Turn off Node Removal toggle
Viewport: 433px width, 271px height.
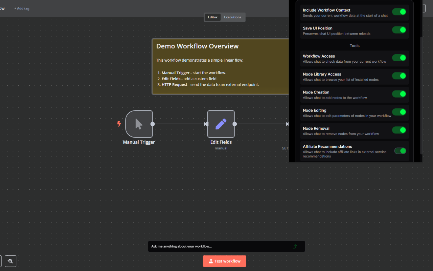coord(399,130)
